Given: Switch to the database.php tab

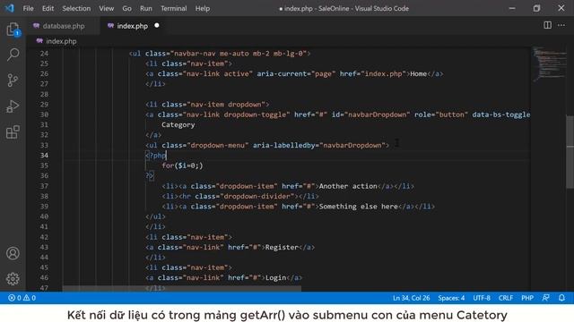Looking at the screenshot, I should click(x=63, y=26).
